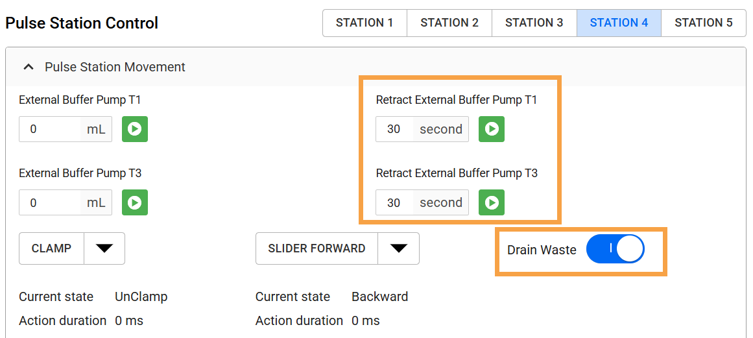Open the SLIDER FORWARD dropdown arrow
The image size is (753, 338).
point(398,248)
